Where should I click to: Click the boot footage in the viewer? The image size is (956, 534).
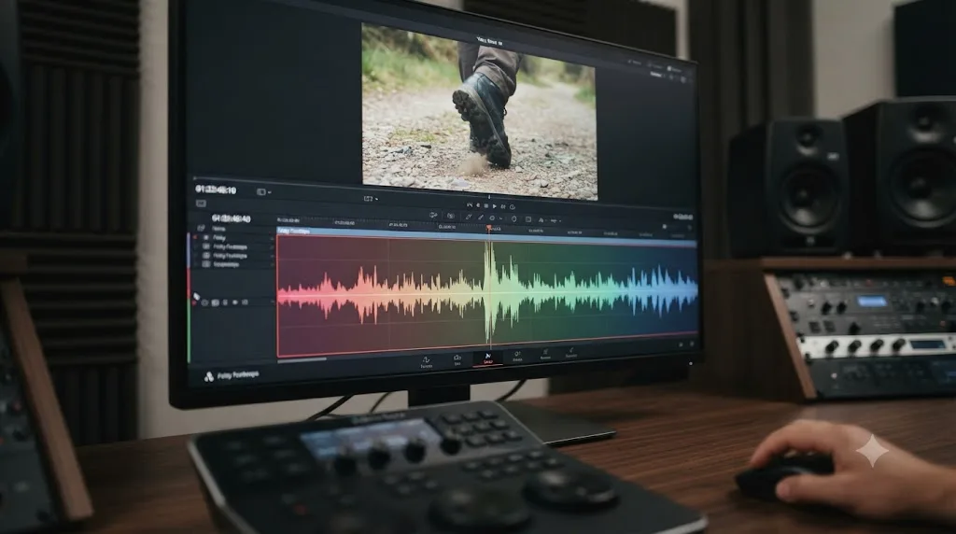(479, 113)
